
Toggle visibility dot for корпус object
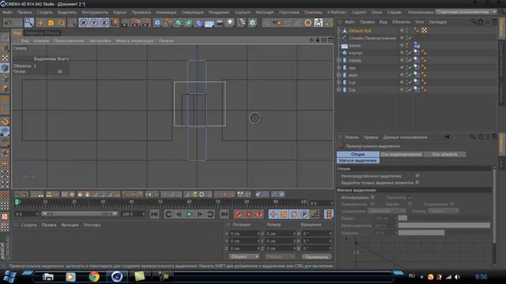(x=402, y=53)
